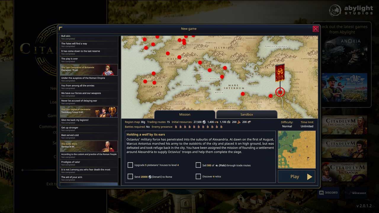This screenshot has height=213, width=379.
Task: Click the Abylight Studios logo
Action: click(x=351, y=10)
